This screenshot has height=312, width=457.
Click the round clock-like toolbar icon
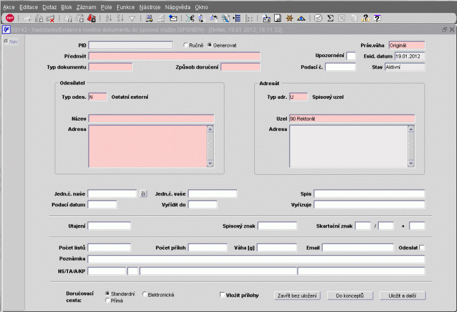pyautogui.click(x=318, y=18)
